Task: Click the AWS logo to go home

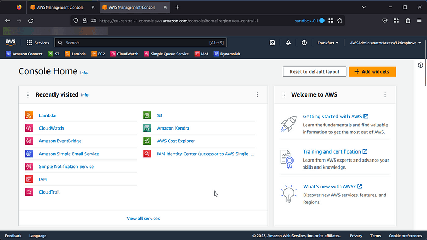Action: [x=11, y=43]
